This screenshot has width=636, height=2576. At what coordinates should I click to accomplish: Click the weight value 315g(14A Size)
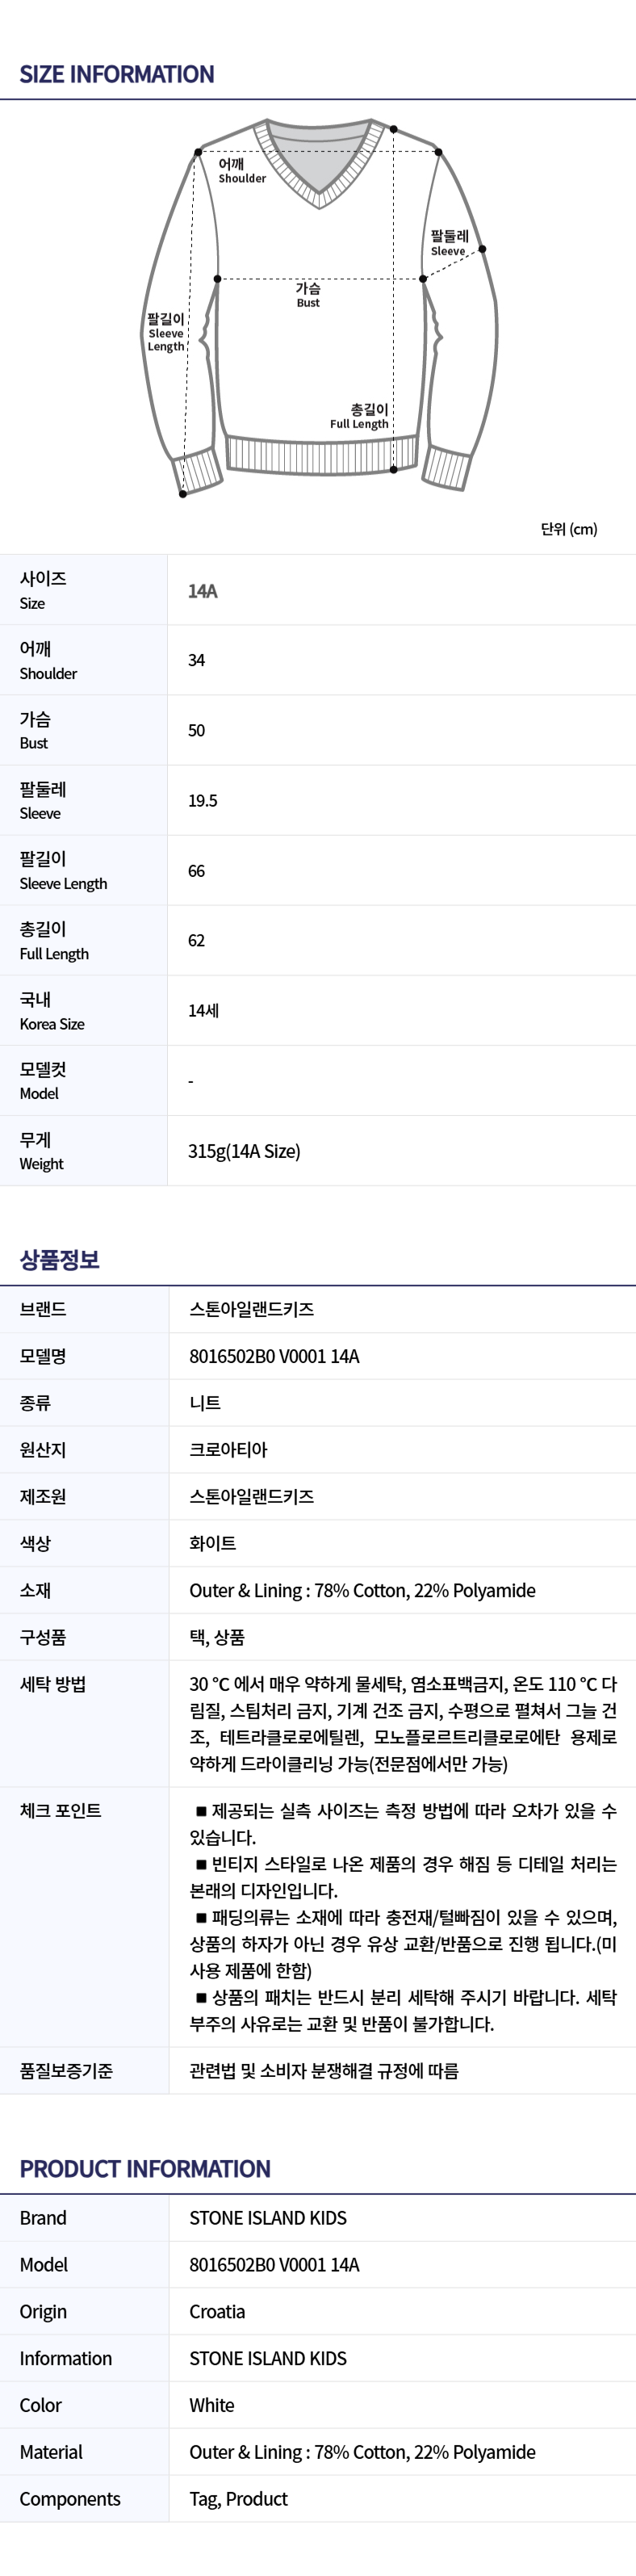(244, 1151)
